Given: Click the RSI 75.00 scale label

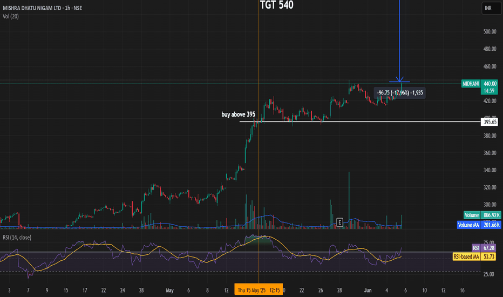Looking at the screenshot, I should (x=489, y=242).
